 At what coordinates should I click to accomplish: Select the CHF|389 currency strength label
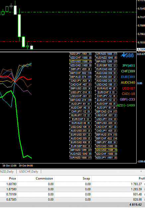coord(128,71)
